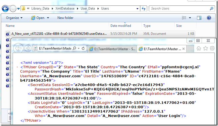Expand the Open button dropdown arrow
Viewport: 218px width, 126px height.
48,18
